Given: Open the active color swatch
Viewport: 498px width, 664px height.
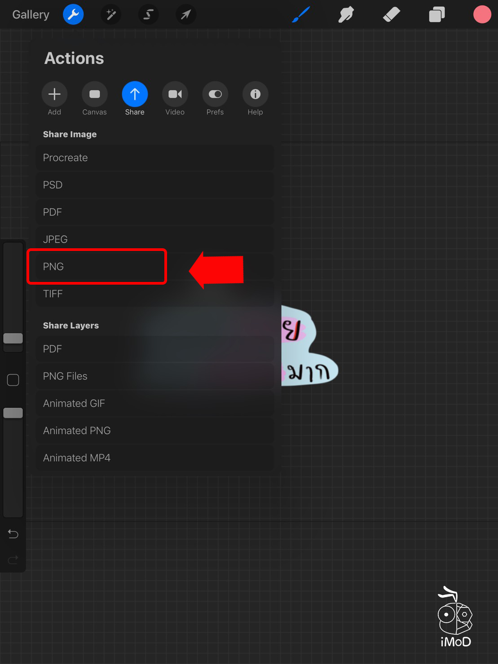Looking at the screenshot, I should pos(482,15).
